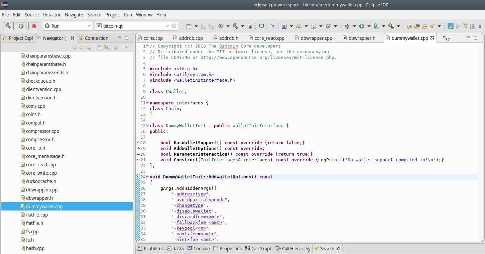Click the gear icon next to bitcoin-qt

click(x=174, y=26)
